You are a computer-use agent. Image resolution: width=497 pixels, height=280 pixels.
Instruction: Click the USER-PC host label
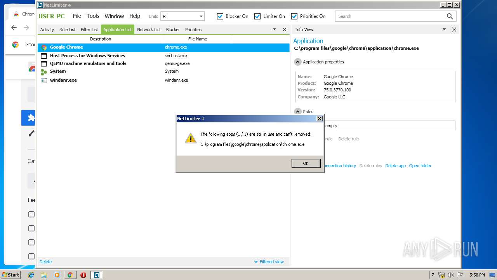coord(52,16)
